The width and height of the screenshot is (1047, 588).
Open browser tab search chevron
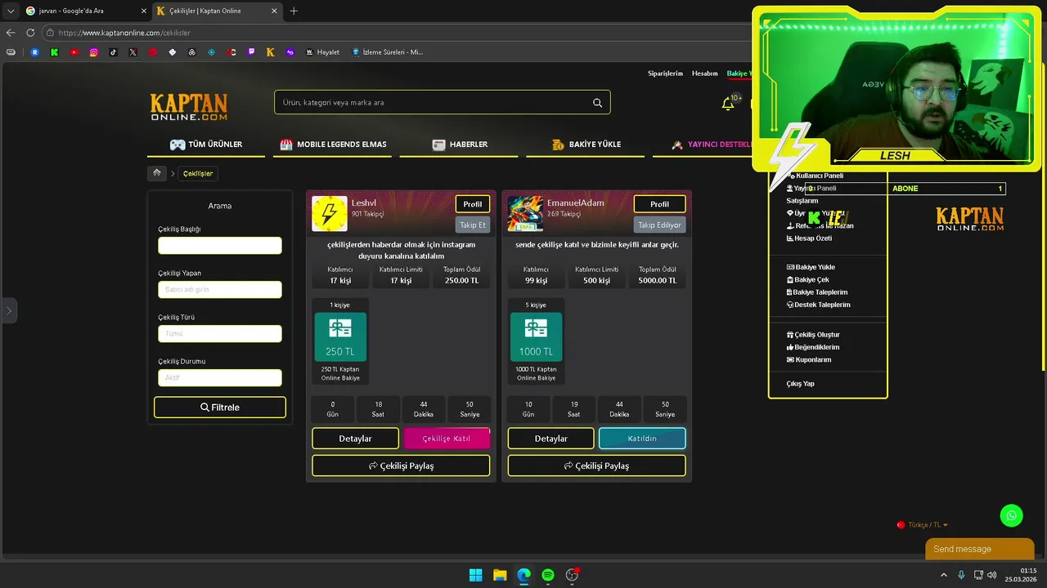(11, 11)
